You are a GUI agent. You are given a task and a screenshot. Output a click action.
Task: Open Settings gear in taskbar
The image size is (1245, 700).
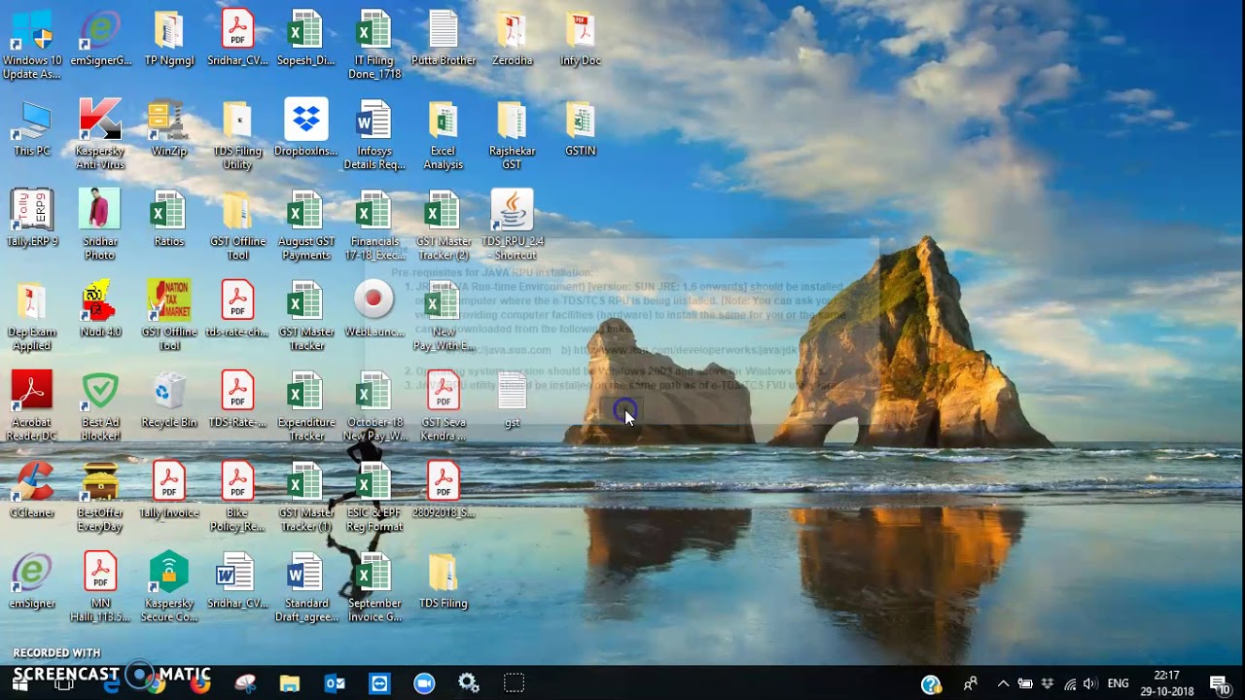tap(469, 683)
